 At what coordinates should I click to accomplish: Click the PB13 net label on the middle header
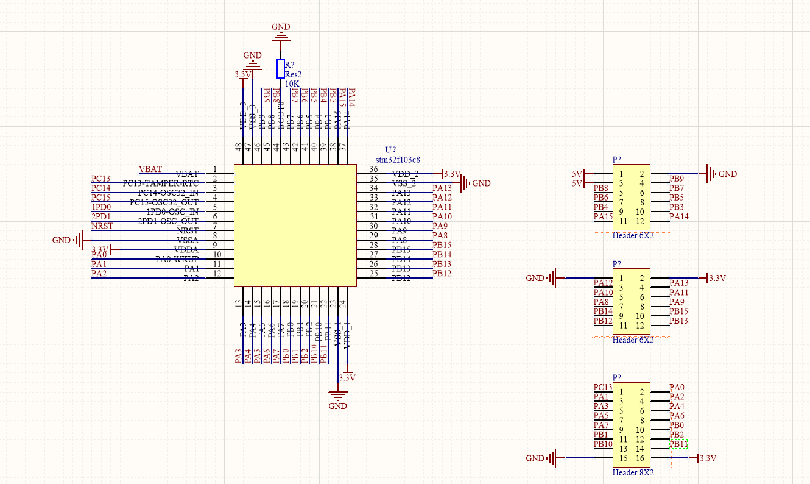(679, 321)
